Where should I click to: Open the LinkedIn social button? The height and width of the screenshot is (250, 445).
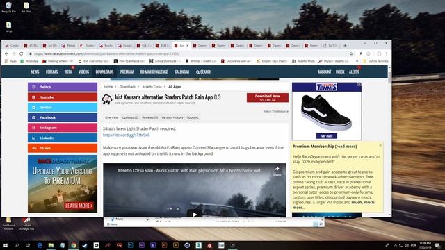63,137
